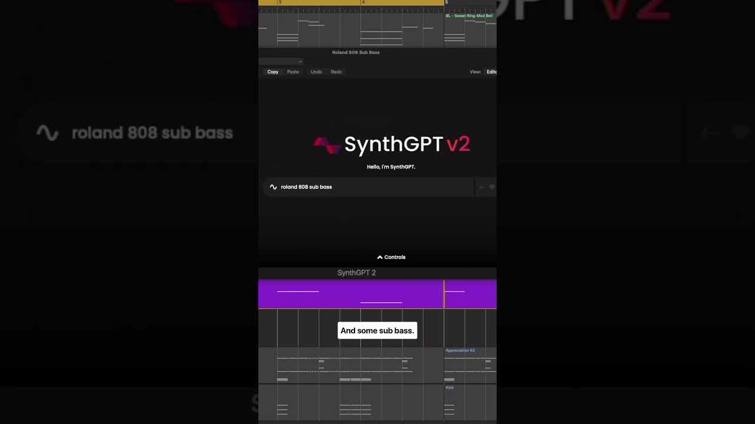The image size is (755, 424).
Task: Click bar 5 on the timeline ruler
Action: coord(447,3)
